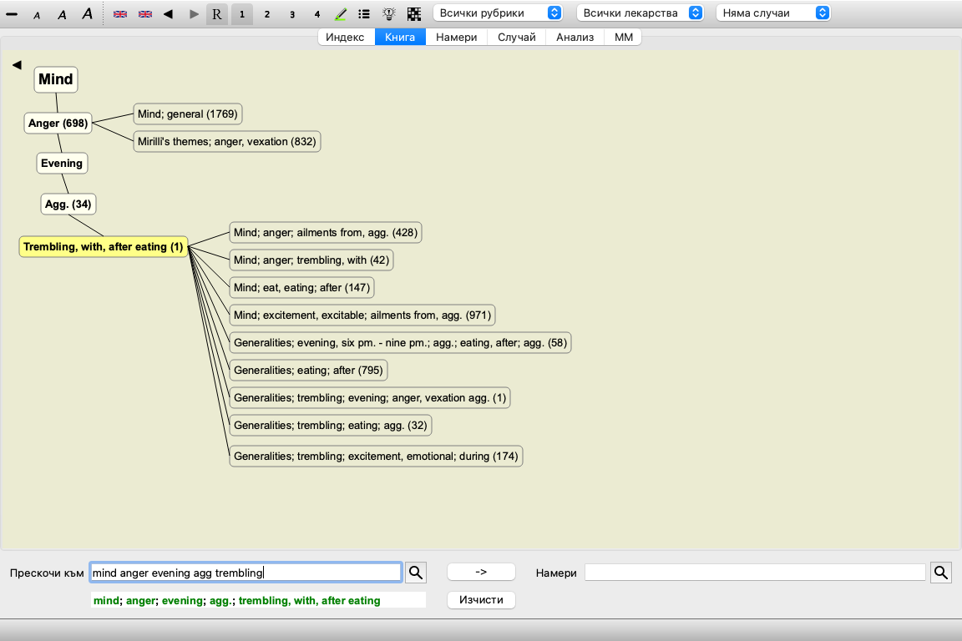Click the checkered grid icon
The height and width of the screenshot is (641, 962).
point(414,14)
